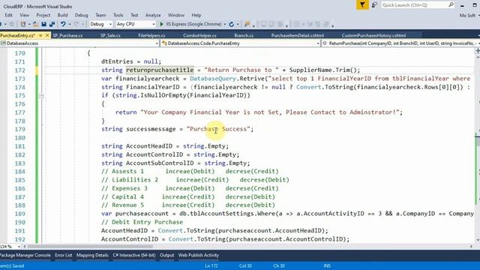Expand the IIS Express target dropdown arrow
The height and width of the screenshot is (270, 480).
(225, 24)
